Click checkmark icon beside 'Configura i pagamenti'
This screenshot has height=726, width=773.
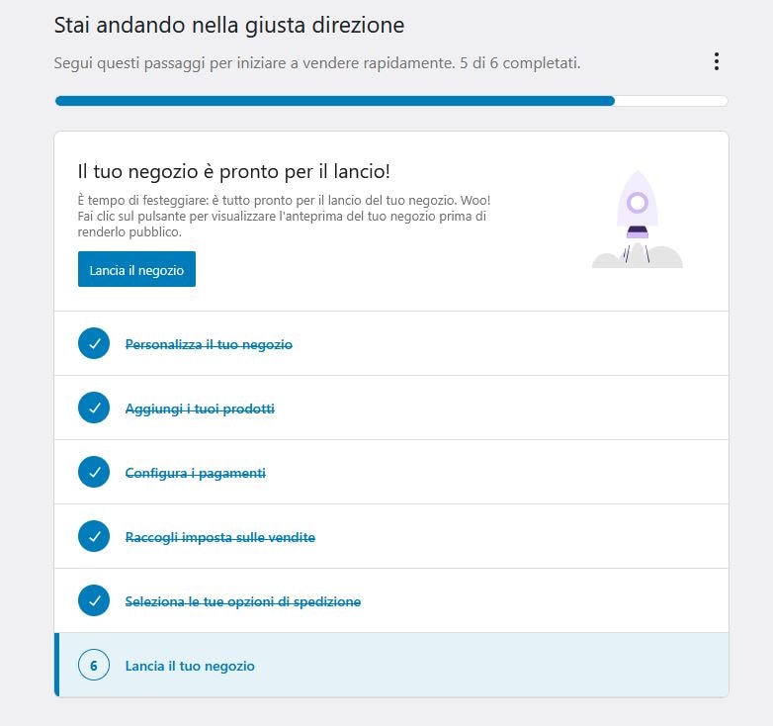click(94, 472)
